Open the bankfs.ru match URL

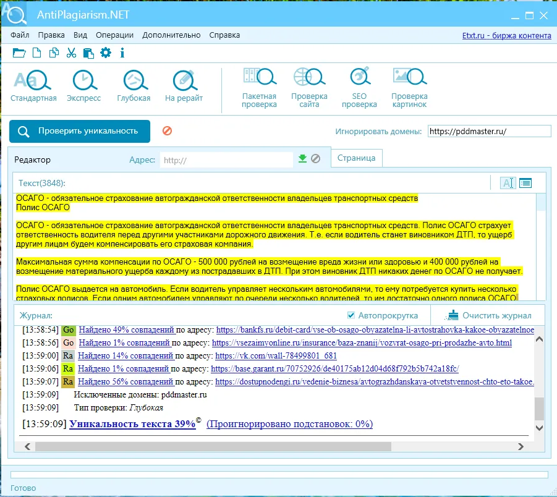tap(375, 329)
